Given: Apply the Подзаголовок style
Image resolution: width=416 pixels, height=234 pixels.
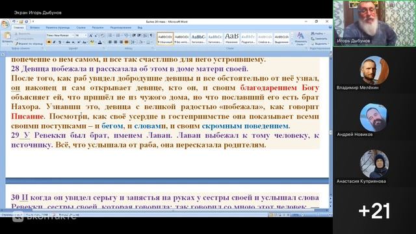Looking at the screenshot, I should 248,38.
